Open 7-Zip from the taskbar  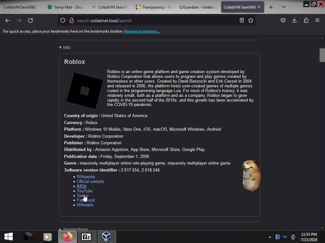point(86,237)
